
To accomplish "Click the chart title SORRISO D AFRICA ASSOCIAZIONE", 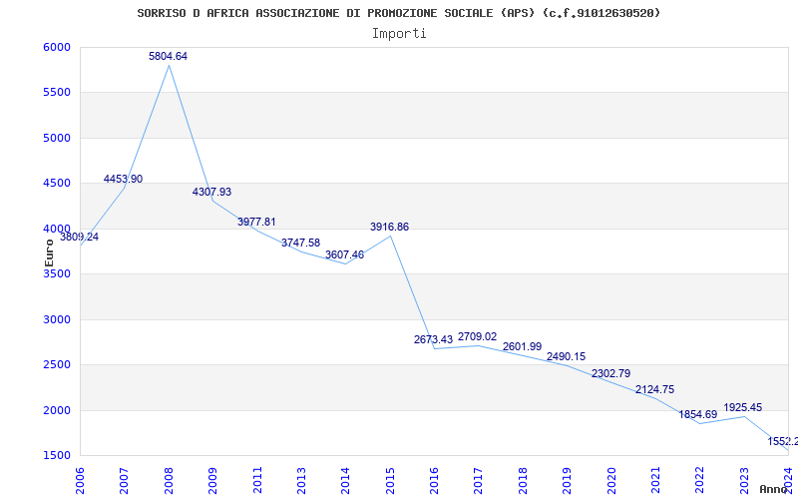I will tap(398, 13).
